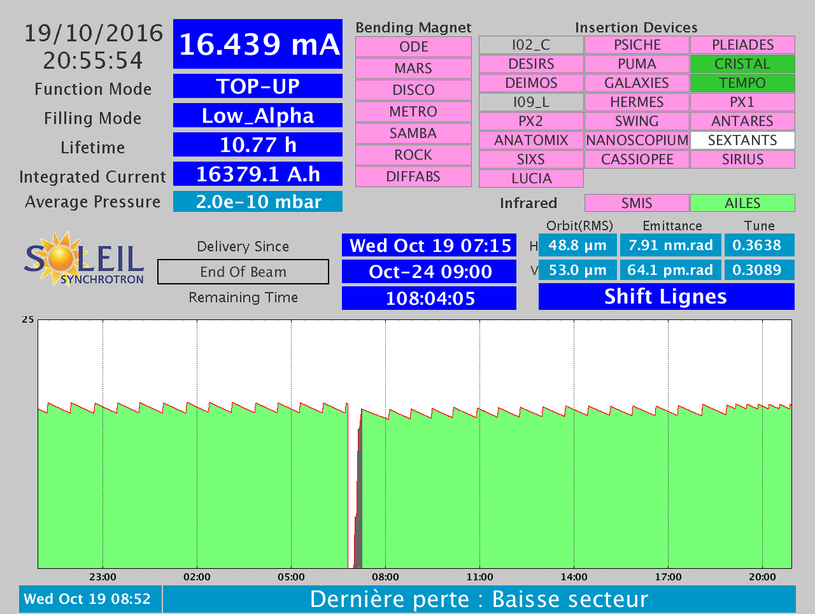Click the 08:00 time axis label

click(385, 577)
